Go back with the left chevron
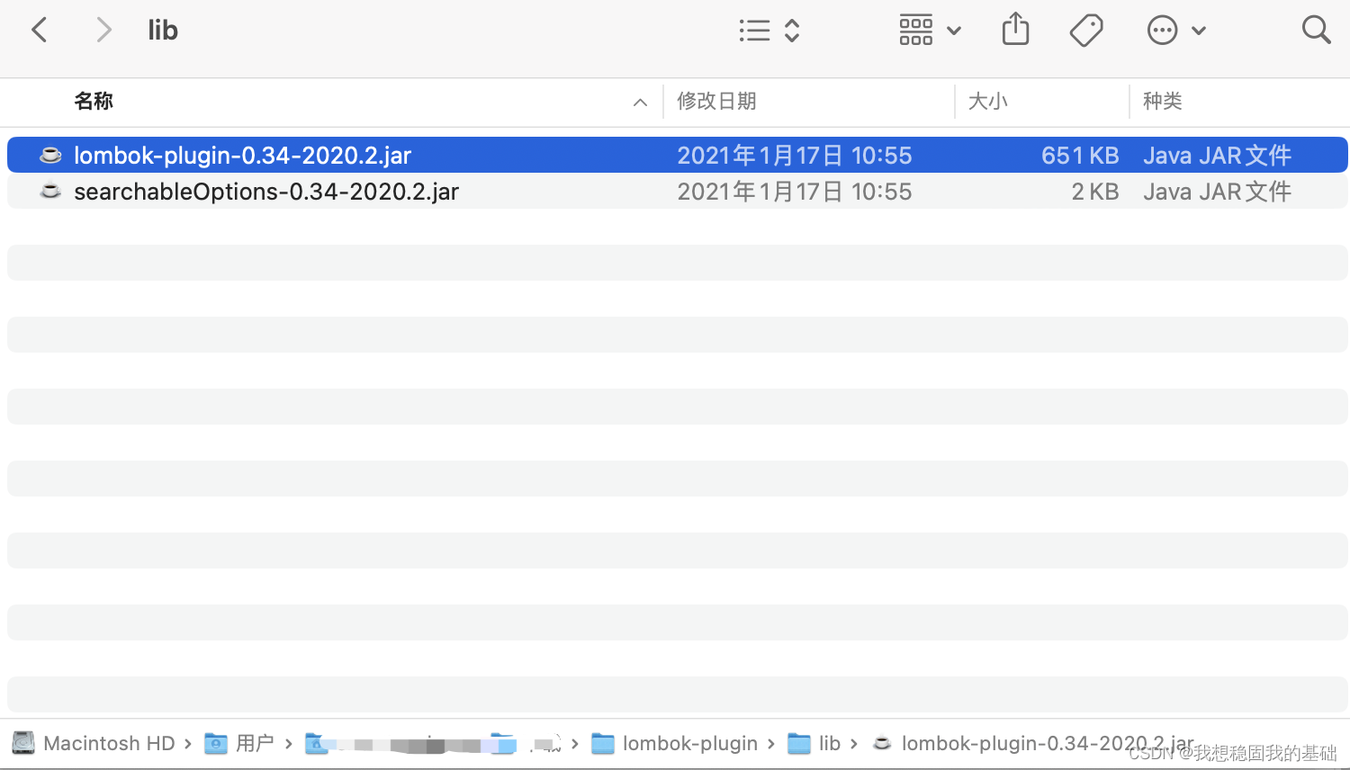Image resolution: width=1350 pixels, height=770 pixels. point(39,31)
